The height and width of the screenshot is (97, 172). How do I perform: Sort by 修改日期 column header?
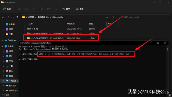tap(71, 24)
